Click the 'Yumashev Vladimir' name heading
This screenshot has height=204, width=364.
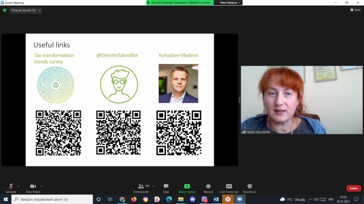(179, 56)
